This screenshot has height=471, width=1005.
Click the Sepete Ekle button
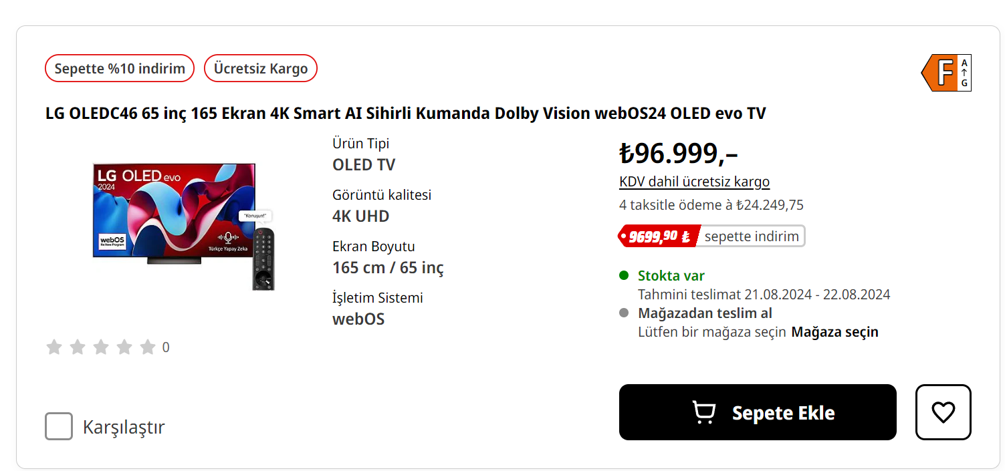click(x=757, y=412)
